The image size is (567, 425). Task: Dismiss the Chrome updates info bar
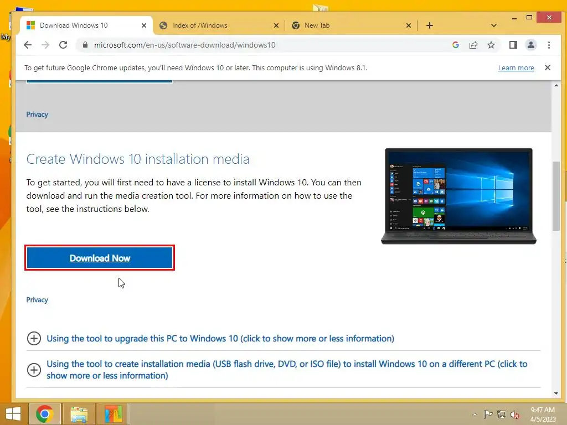point(548,68)
